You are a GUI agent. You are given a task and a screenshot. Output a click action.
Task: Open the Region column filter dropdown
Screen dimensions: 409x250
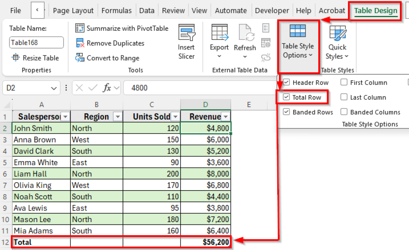tap(117, 116)
